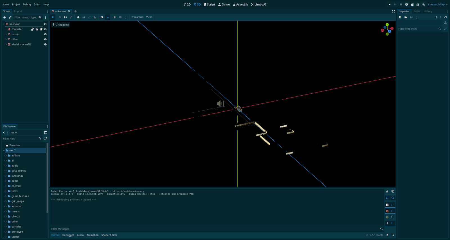Screen dimensions: 450x240
Task: Toggle use local space cube icon
Action: coord(102,17)
